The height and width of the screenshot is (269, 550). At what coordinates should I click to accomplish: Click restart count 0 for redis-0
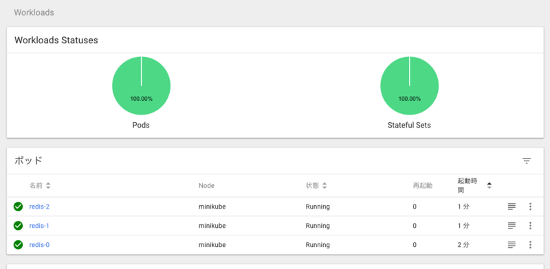pyautogui.click(x=415, y=244)
